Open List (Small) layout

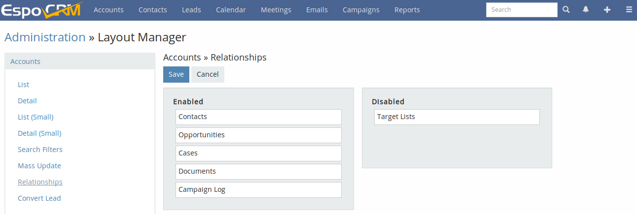[35, 117]
